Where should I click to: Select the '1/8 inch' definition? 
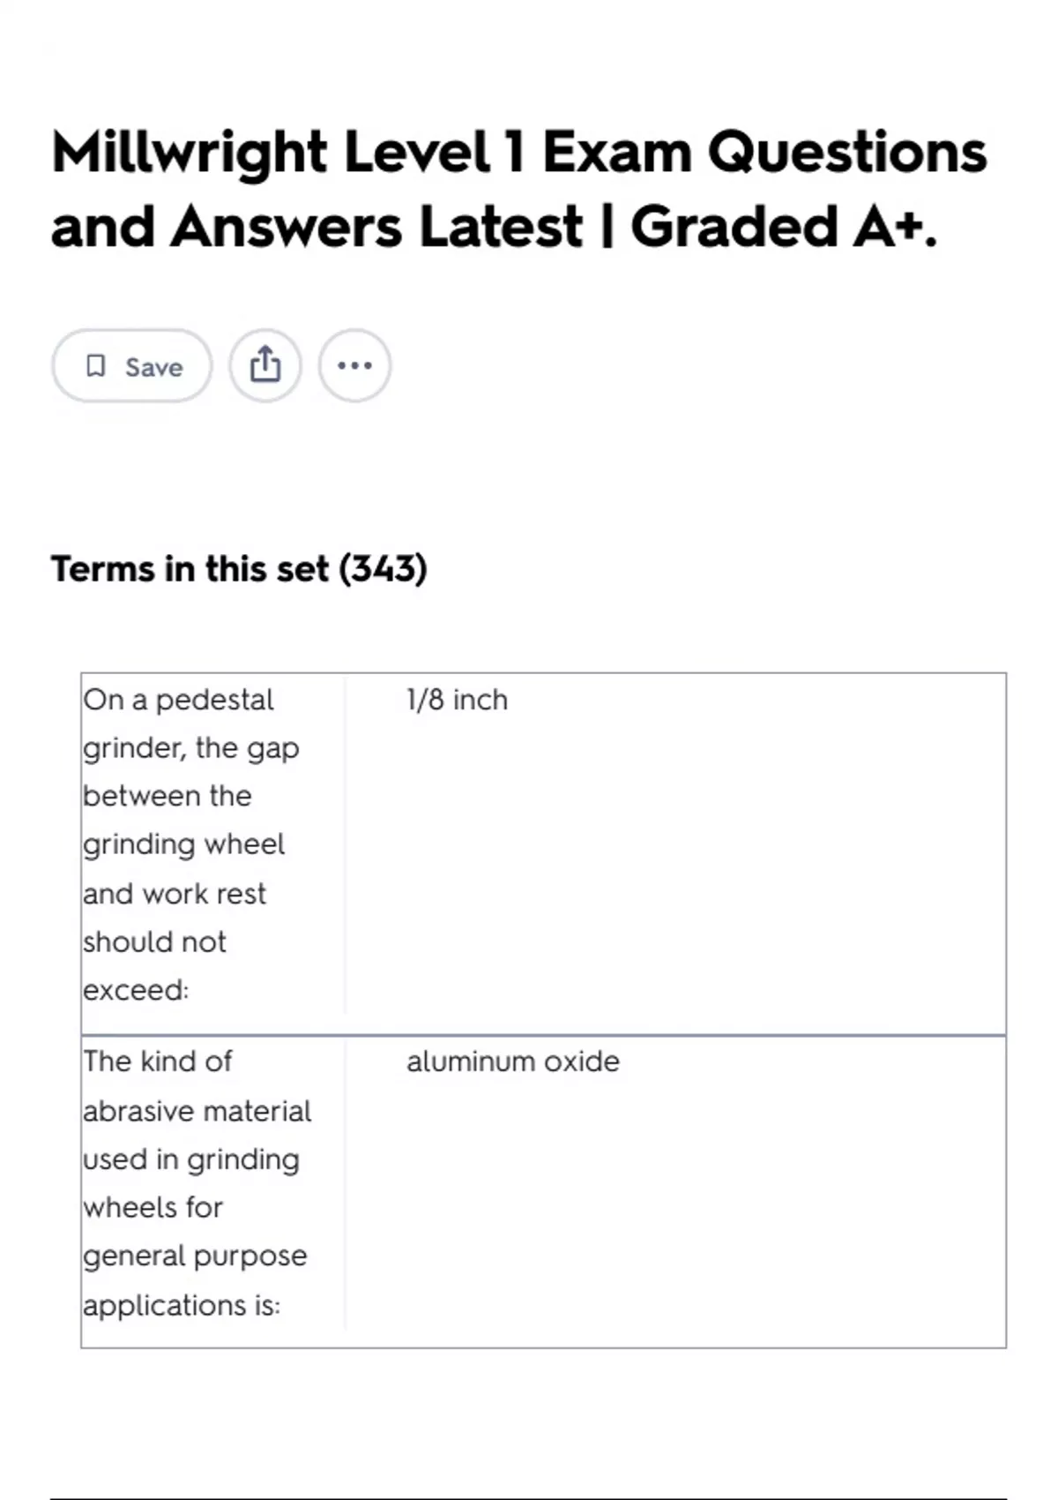click(457, 700)
